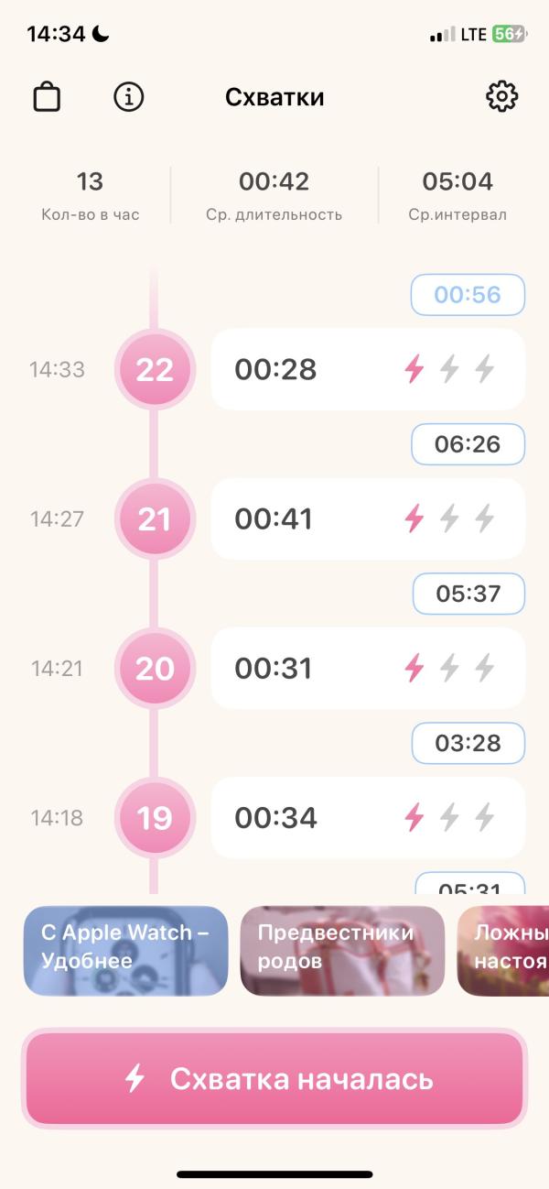Screen dimensions: 549x1189
Task: Open the 00:41 contraction entry
Action: click(x=368, y=518)
